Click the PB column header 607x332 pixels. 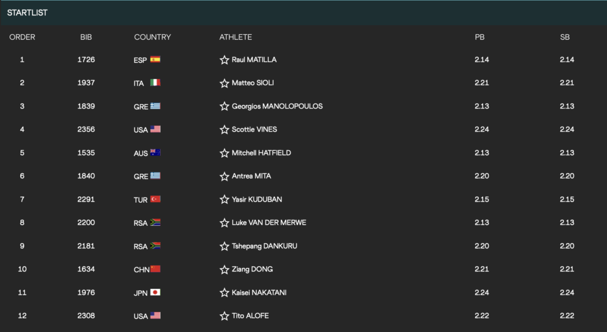point(480,37)
